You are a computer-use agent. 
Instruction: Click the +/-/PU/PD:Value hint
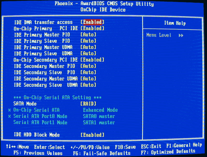pos(90,147)
